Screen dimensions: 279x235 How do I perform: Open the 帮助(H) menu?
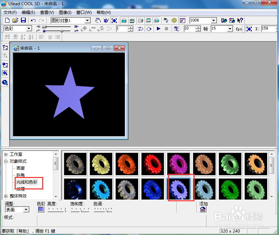click(104, 13)
